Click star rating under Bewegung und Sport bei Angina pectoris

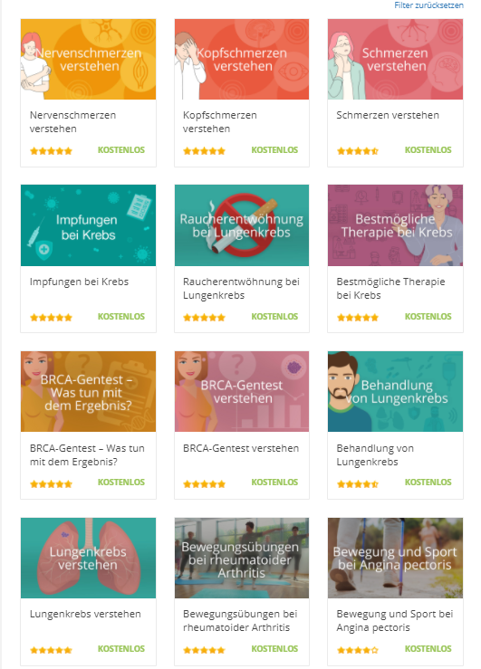358,650
